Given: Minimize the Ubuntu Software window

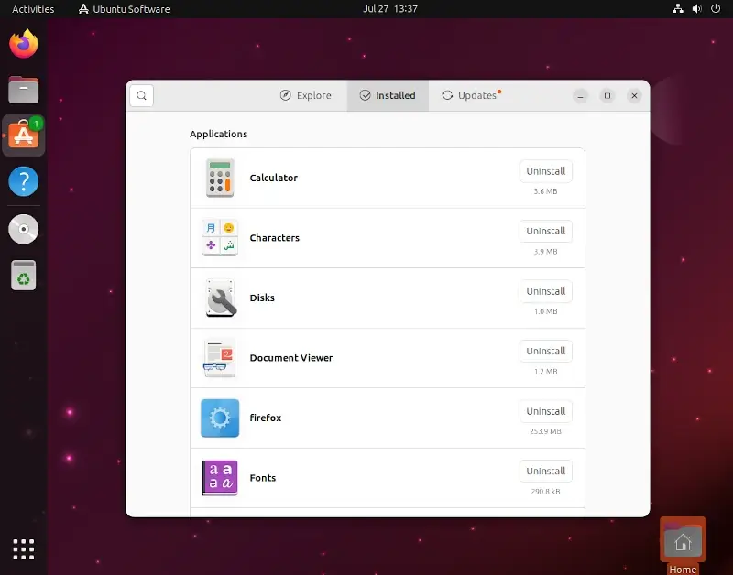Looking at the screenshot, I should [x=580, y=96].
